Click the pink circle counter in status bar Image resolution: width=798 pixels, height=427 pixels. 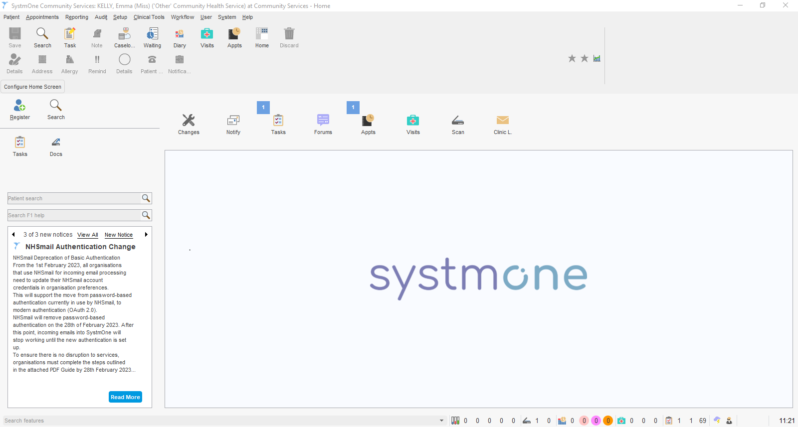[584, 421]
